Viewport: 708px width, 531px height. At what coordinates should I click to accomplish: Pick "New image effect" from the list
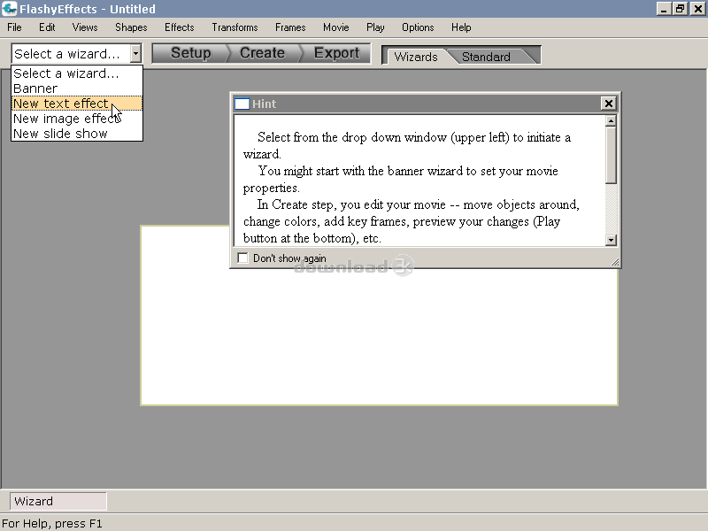[62, 119]
